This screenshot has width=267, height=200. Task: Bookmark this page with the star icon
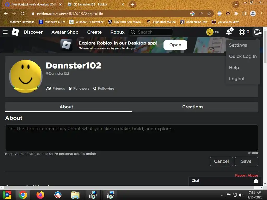(209, 14)
